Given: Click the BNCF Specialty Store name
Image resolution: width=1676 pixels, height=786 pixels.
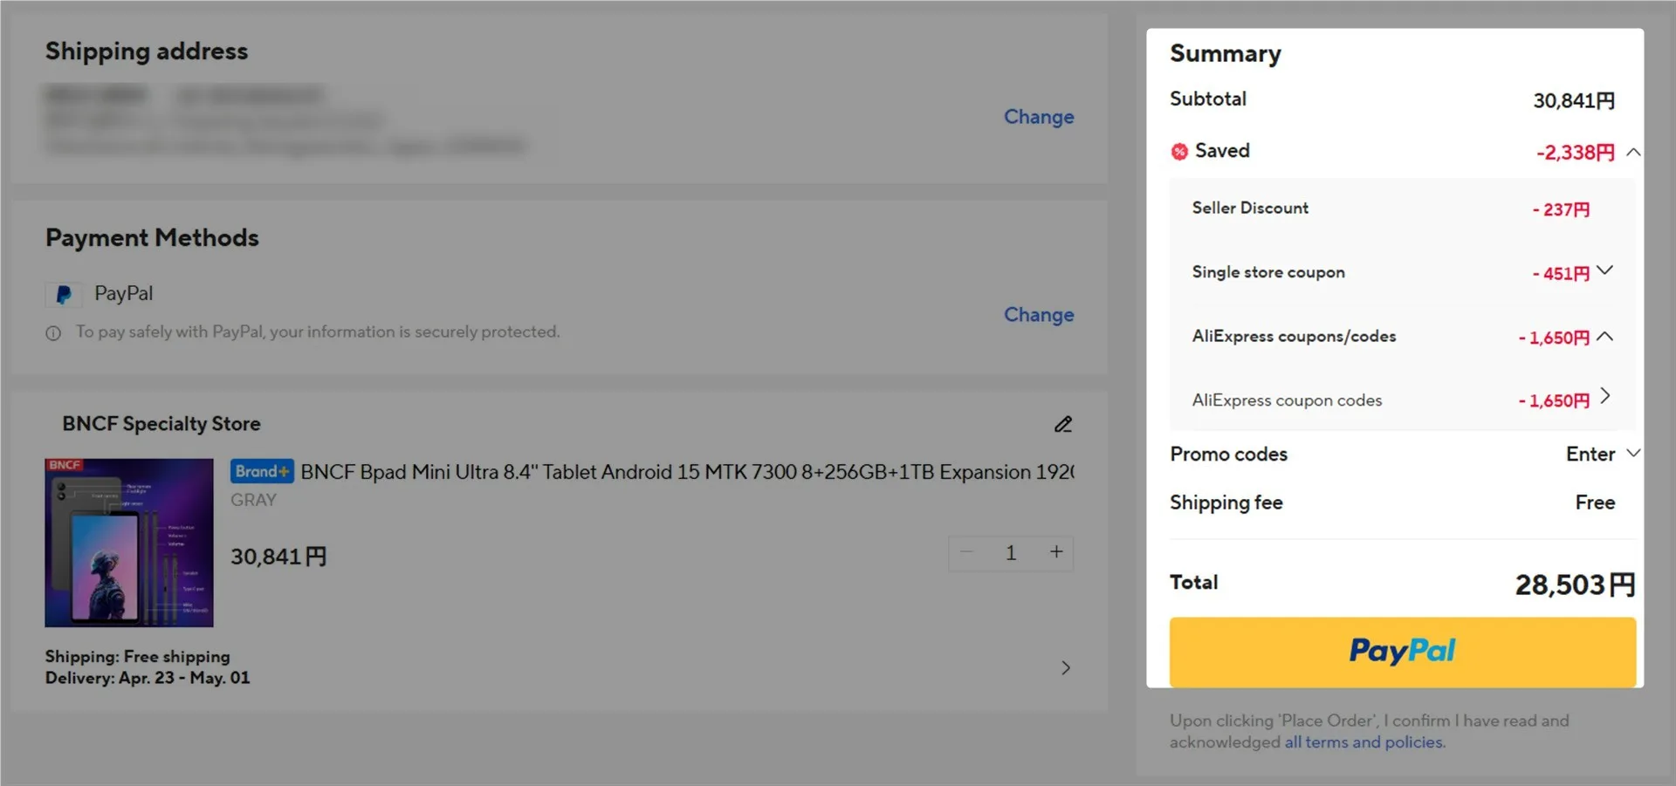Looking at the screenshot, I should [x=161, y=424].
